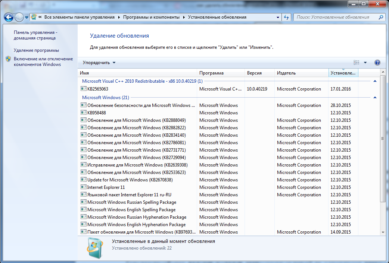Screen dimensions: 389x263
Task: Collapse the Microsoft Windows (21) group
Action: click(375, 98)
